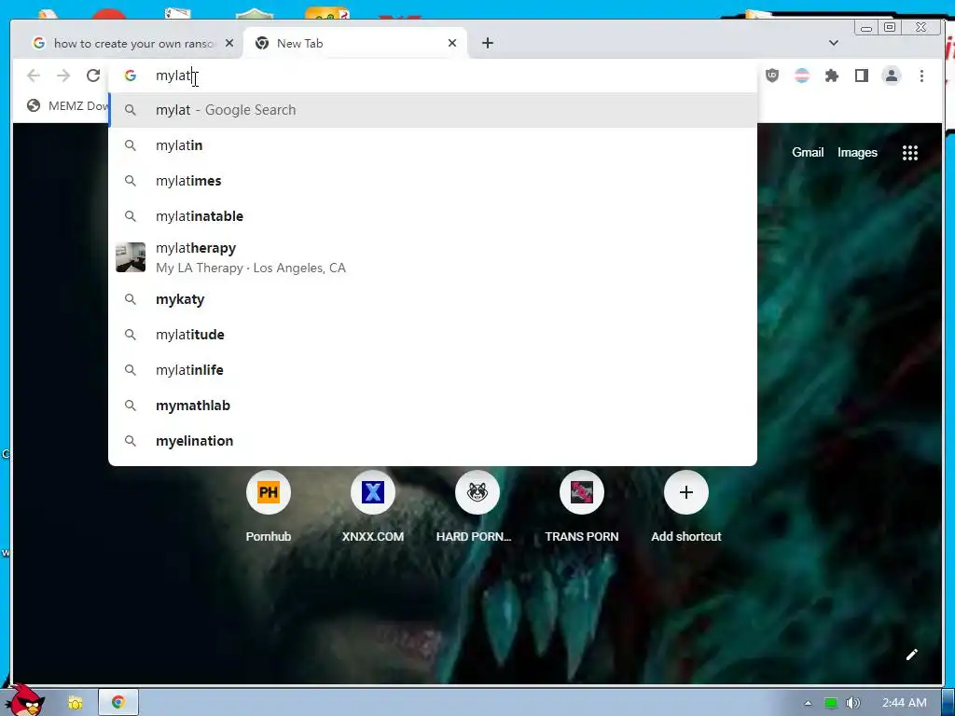Open Chrome three-dot menu

tap(921, 76)
